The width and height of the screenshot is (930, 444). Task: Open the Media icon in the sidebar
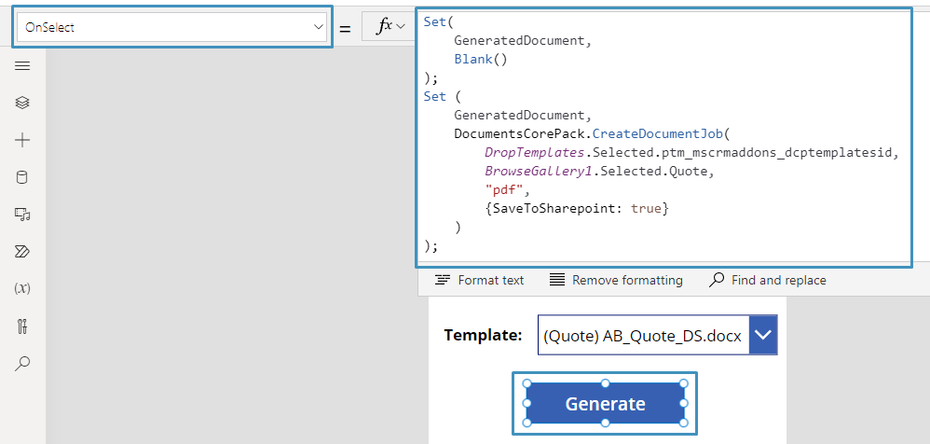[x=22, y=215]
